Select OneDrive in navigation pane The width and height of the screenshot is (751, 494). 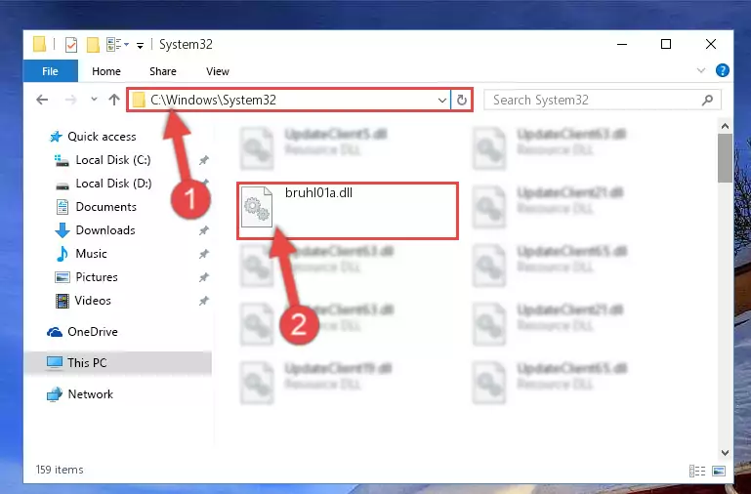(x=82, y=332)
